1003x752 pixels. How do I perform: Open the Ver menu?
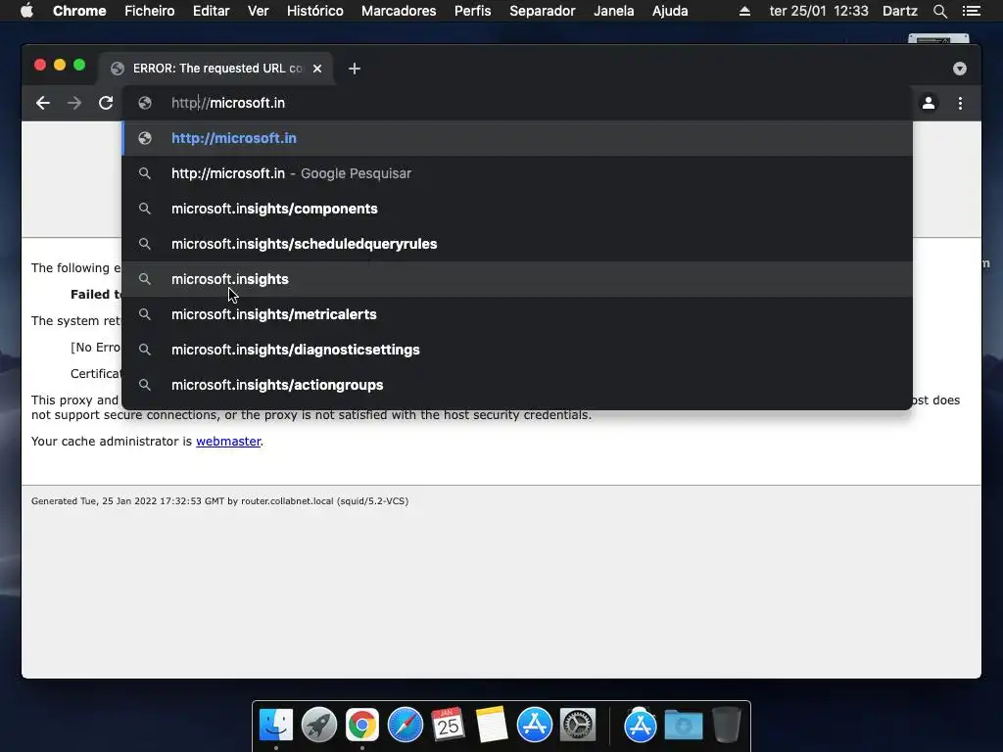tap(258, 11)
